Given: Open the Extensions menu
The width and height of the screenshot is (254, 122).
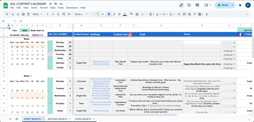Looking at the screenshot, I should pos(72,8).
